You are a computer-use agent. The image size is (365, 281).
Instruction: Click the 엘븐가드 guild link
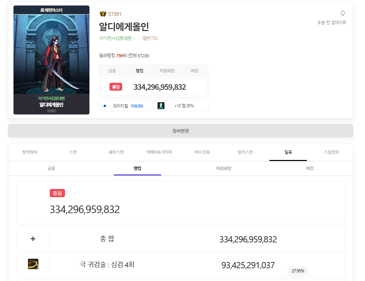pos(150,38)
